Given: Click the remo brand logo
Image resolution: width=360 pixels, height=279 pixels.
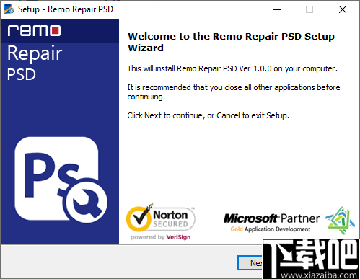Looking at the screenshot, I should click(34, 31).
